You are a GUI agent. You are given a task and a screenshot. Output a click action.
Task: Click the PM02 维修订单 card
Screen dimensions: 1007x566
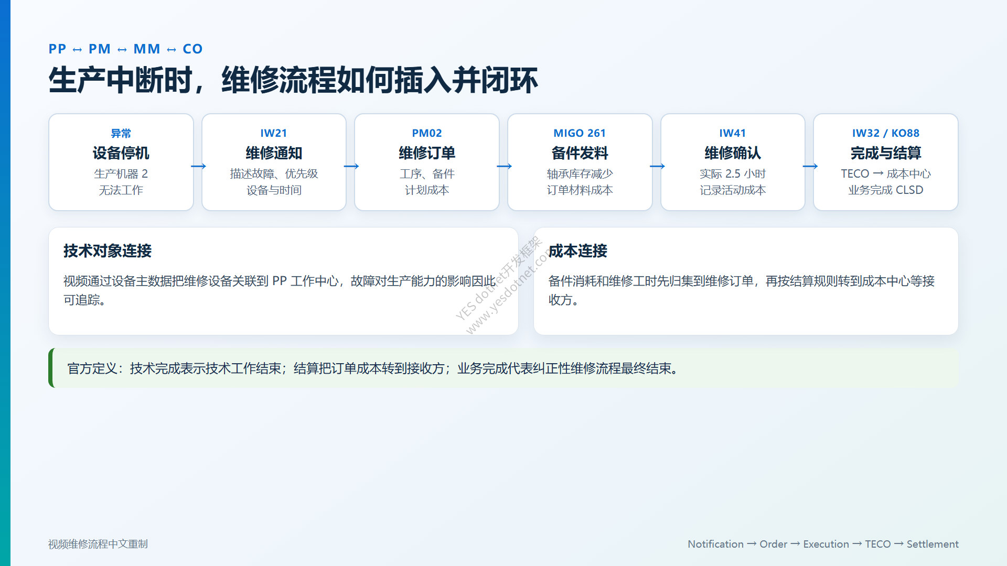(x=427, y=162)
